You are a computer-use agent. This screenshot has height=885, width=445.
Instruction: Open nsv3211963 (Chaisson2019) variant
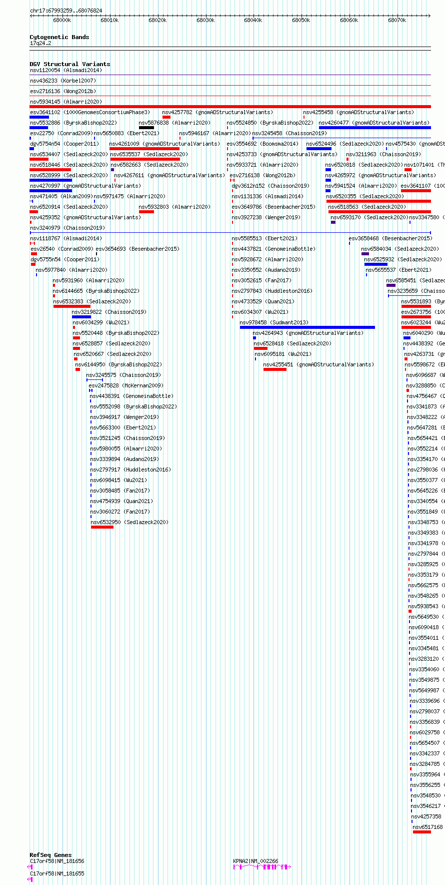pos(383,155)
